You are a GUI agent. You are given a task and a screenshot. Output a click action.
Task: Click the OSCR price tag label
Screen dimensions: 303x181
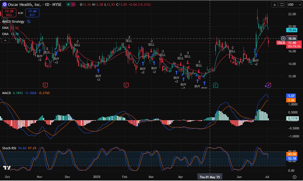pyautogui.click(x=281, y=43)
